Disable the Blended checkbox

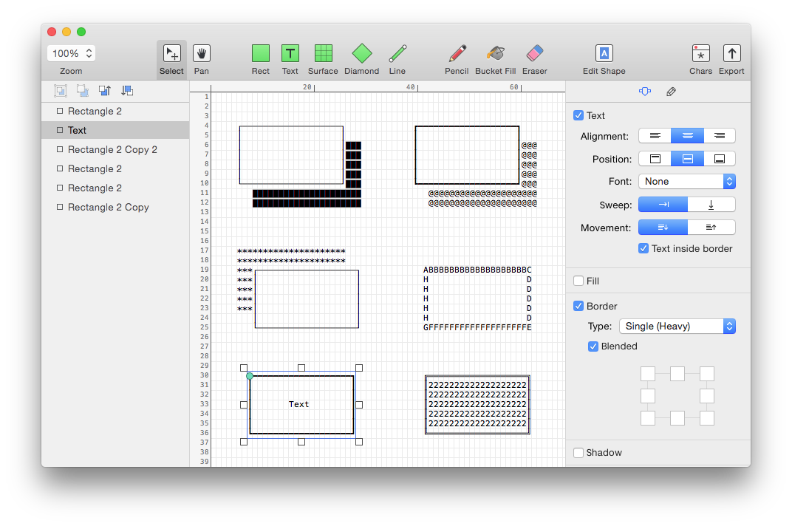[593, 346]
